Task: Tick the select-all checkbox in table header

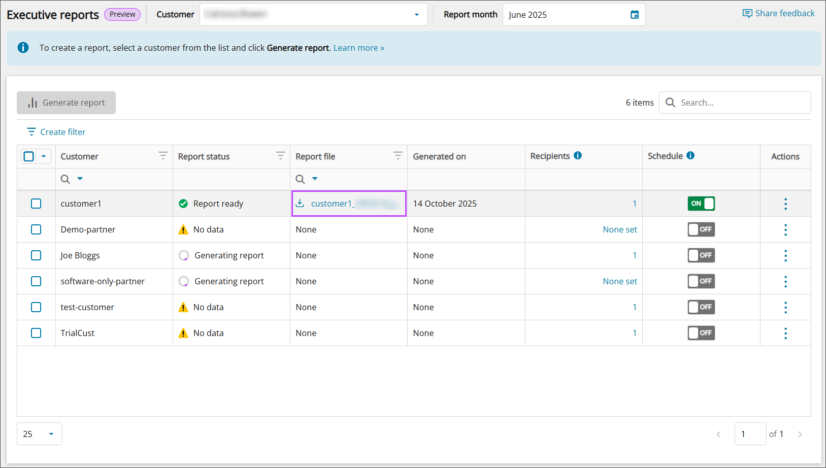Action: point(29,156)
